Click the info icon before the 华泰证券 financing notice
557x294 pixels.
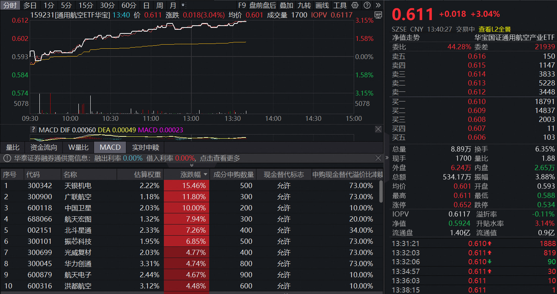[7, 158]
